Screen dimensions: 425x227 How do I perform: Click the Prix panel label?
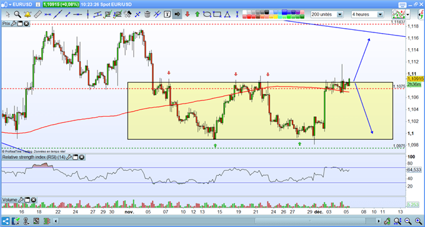pyautogui.click(x=6, y=24)
